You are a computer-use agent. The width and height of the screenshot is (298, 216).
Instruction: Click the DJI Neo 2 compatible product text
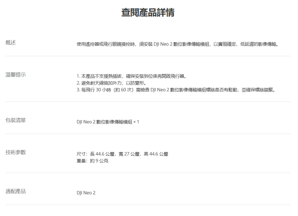tap(86, 193)
